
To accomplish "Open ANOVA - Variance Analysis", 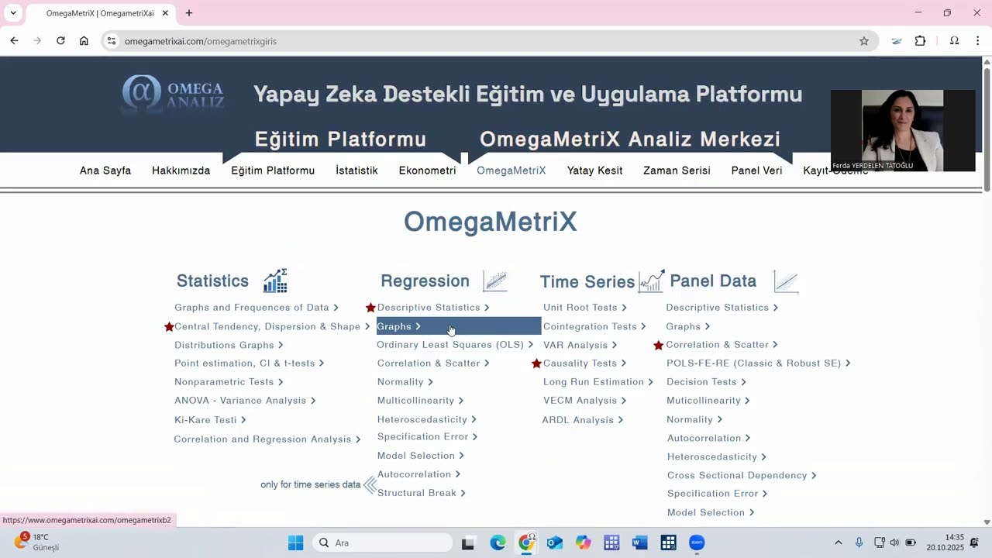I will (x=245, y=401).
